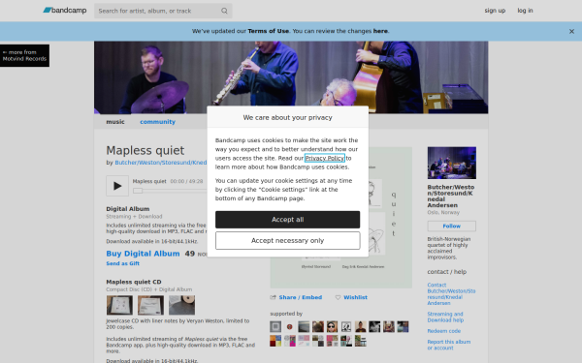Click 'Oslo, Norway' location text

[443, 213]
